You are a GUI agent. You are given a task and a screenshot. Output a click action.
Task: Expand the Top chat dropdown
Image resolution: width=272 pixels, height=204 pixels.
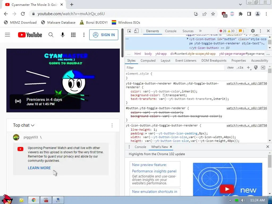[24, 125]
